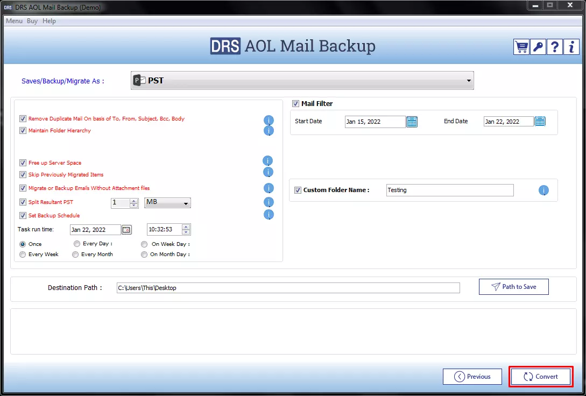Open the MB size unit dropdown
Viewport: 586px width, 396px height.
[x=167, y=202]
